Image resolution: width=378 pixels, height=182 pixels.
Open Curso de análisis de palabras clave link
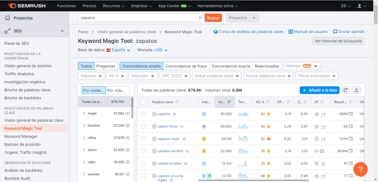(x=248, y=32)
